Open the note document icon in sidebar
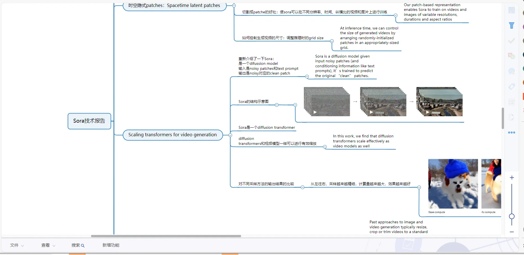 (x=511, y=117)
